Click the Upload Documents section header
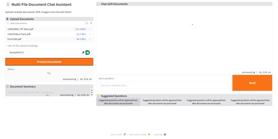 point(49,19)
